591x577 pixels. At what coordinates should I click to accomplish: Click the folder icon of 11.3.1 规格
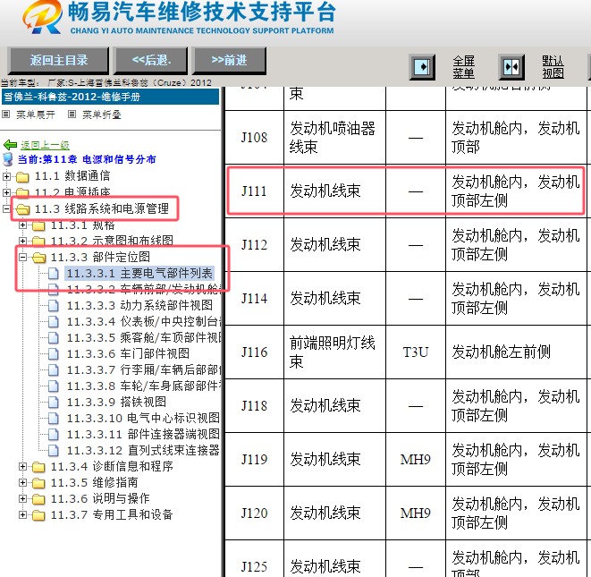[x=38, y=225]
